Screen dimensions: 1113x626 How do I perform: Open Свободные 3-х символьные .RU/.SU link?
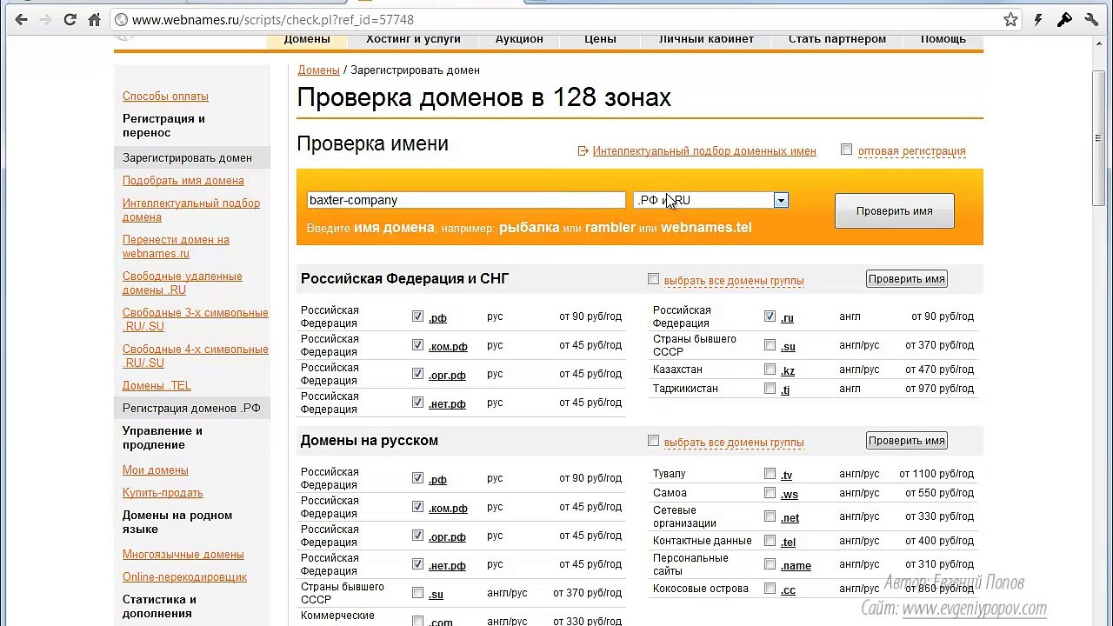(x=195, y=320)
